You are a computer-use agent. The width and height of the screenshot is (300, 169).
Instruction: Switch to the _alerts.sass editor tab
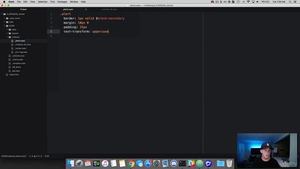click(67, 9)
